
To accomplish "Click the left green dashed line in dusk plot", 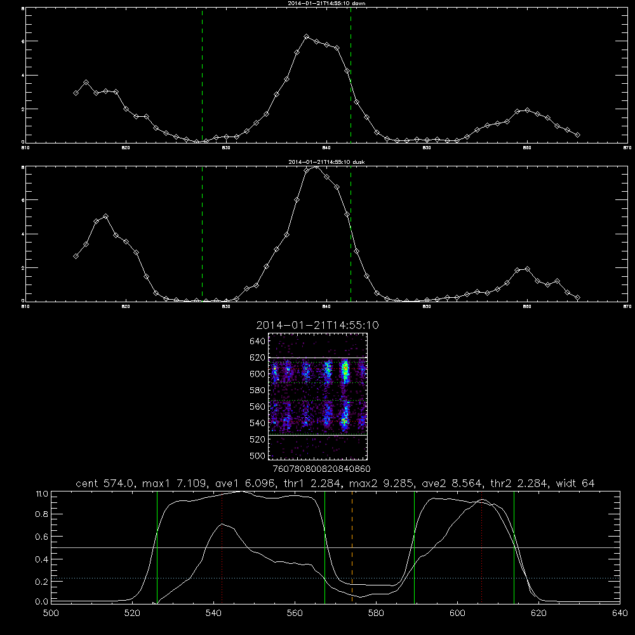I will pos(202,234).
